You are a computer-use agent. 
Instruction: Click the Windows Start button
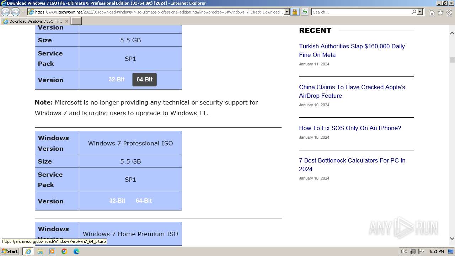coord(10,251)
